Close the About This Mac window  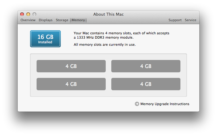tap(22, 14)
